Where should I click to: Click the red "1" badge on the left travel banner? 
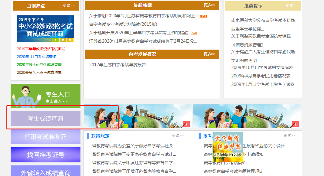pos(186,124)
